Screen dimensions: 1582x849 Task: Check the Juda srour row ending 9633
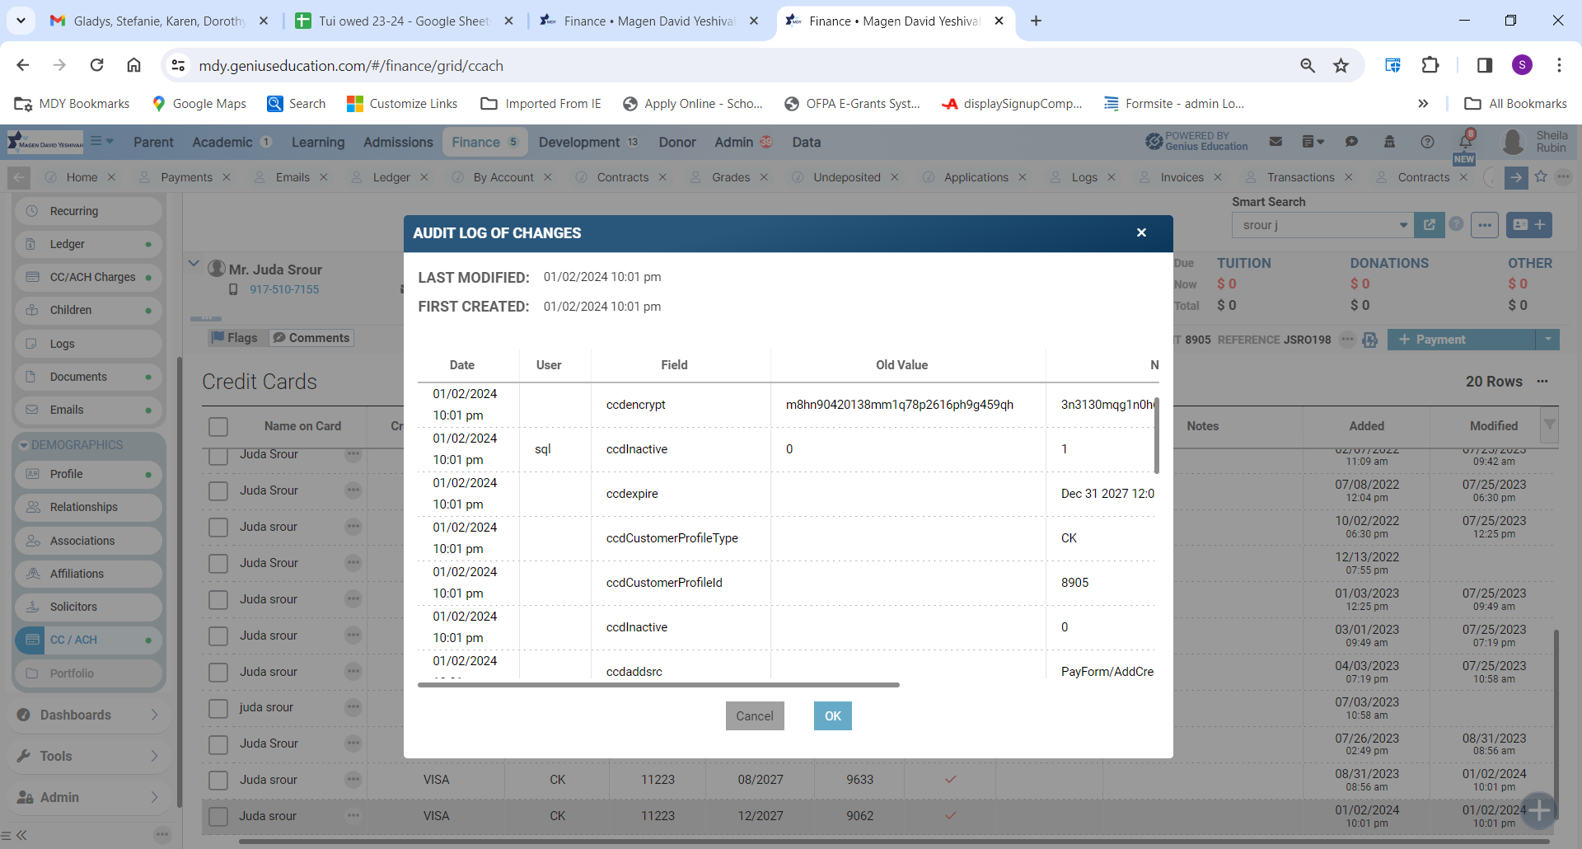pyautogui.click(x=218, y=781)
